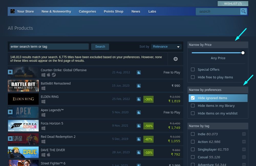Click the SteamOS platform icon under Counter-Strike
256x166 pixels.
pyautogui.click(x=54, y=75)
